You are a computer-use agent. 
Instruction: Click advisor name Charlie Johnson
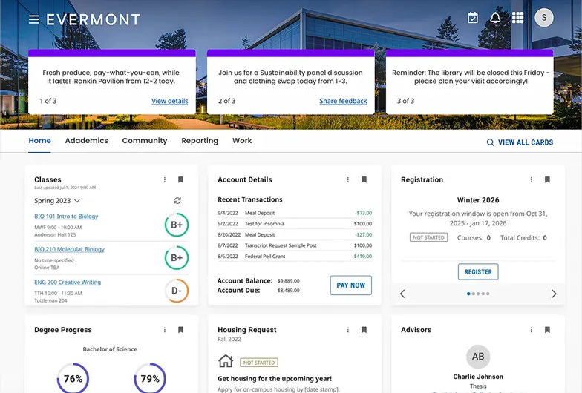coord(478,377)
